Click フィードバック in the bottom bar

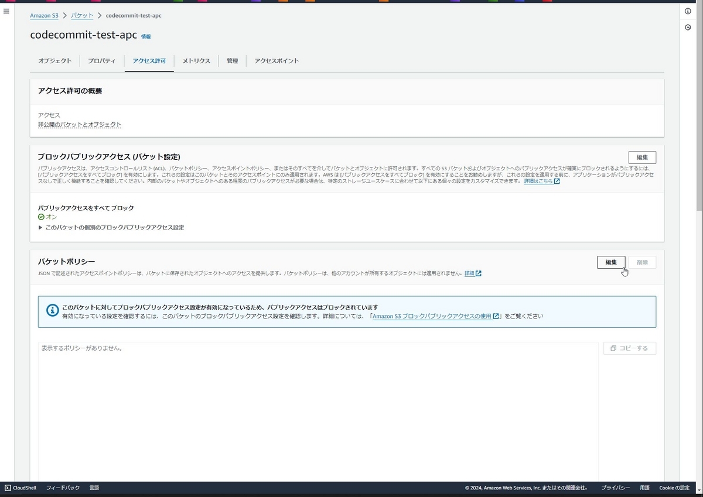(63, 488)
